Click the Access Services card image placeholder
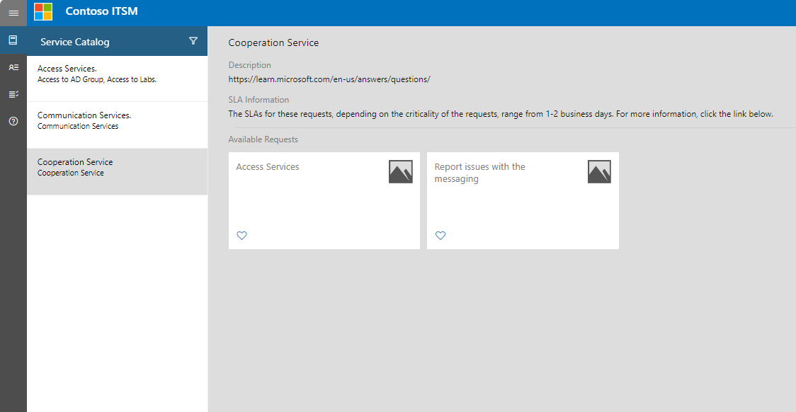 [401, 171]
